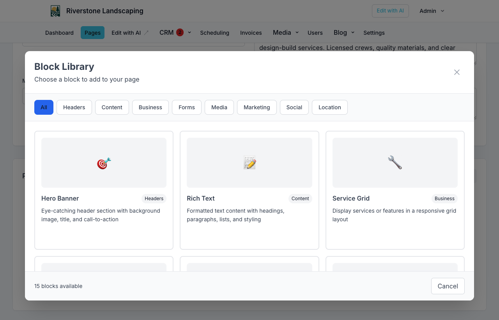Viewport: 499px width, 320px height.
Task: Filter blocks by Media category
Action: click(x=219, y=107)
